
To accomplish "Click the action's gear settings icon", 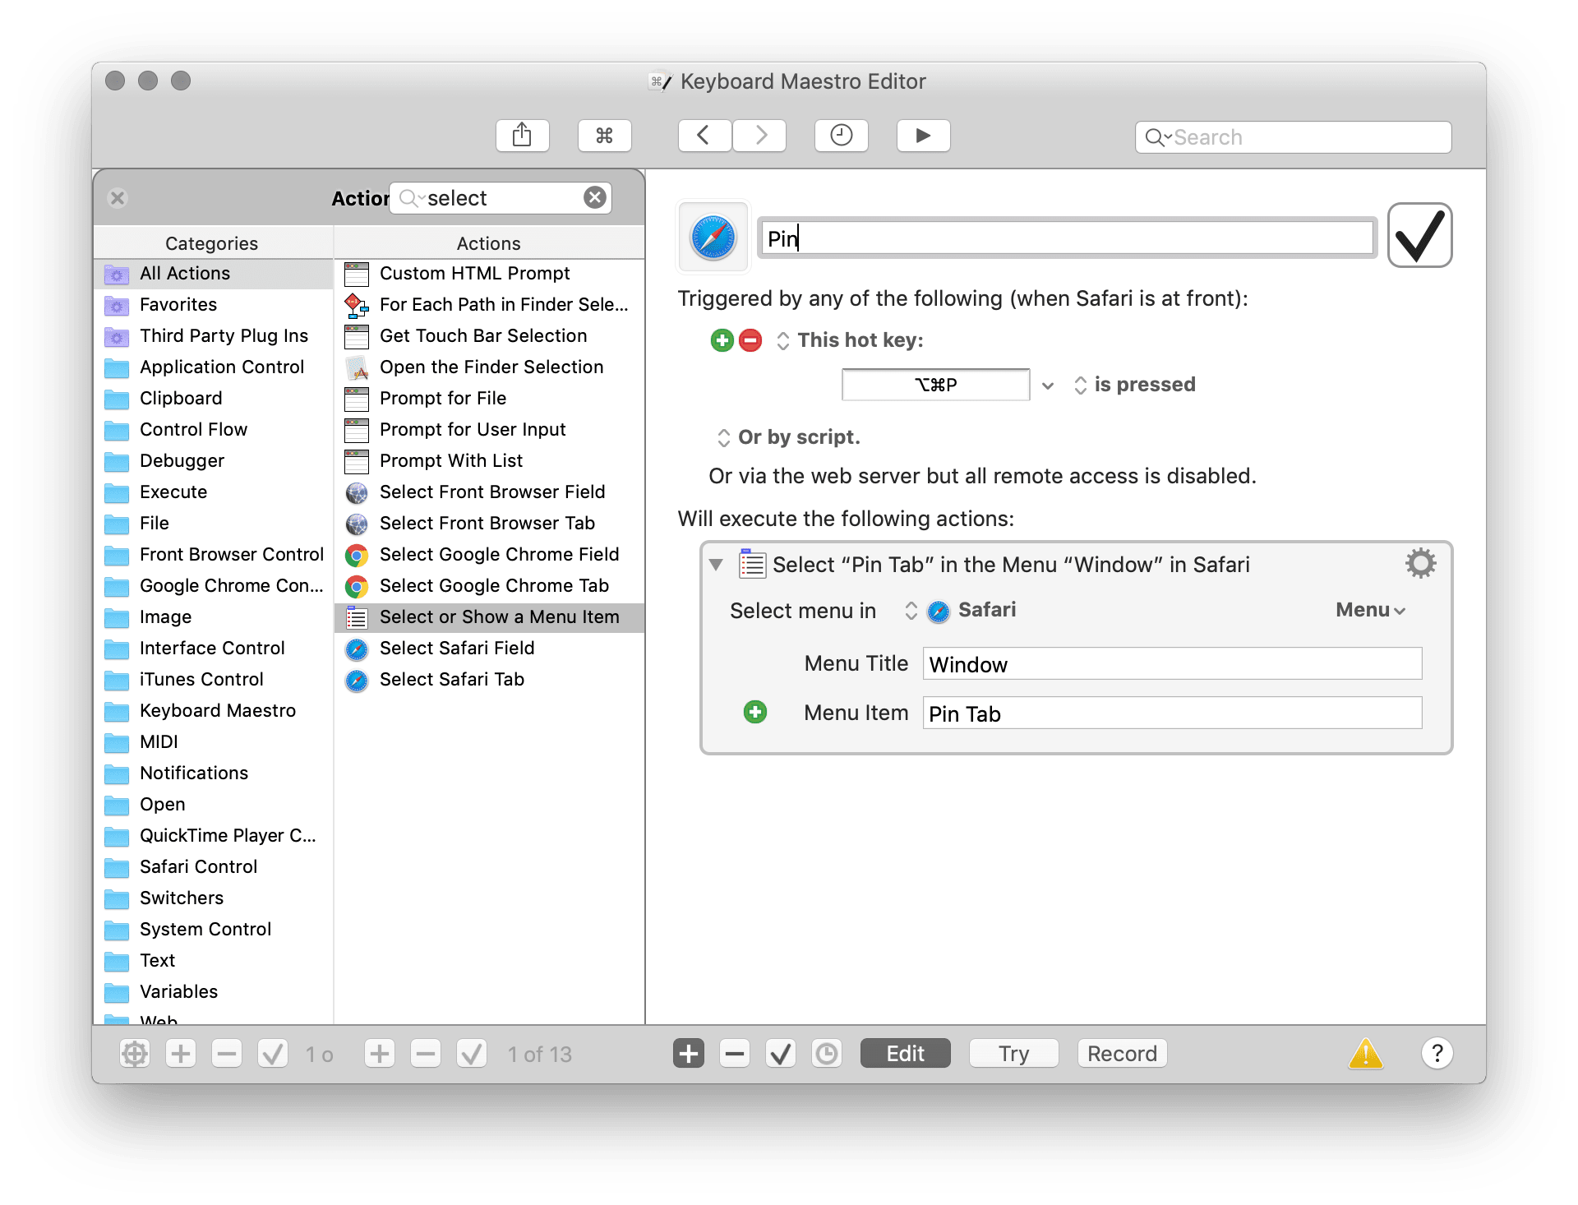I will pyautogui.click(x=1420, y=564).
